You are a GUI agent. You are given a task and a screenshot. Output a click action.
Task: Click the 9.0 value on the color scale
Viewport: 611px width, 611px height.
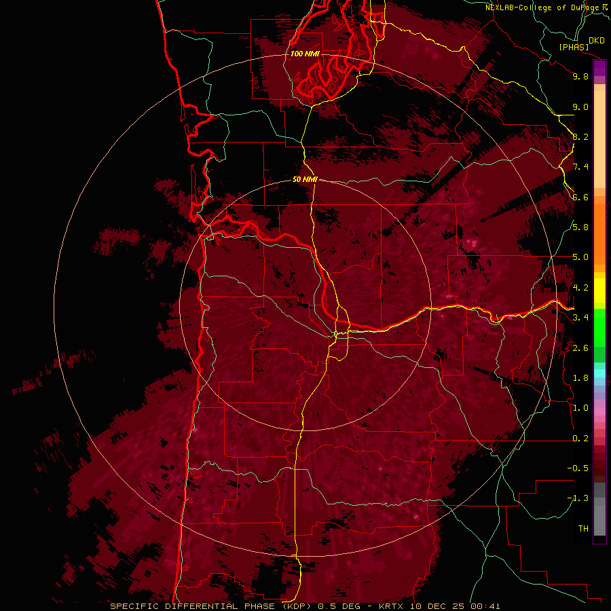pyautogui.click(x=580, y=107)
